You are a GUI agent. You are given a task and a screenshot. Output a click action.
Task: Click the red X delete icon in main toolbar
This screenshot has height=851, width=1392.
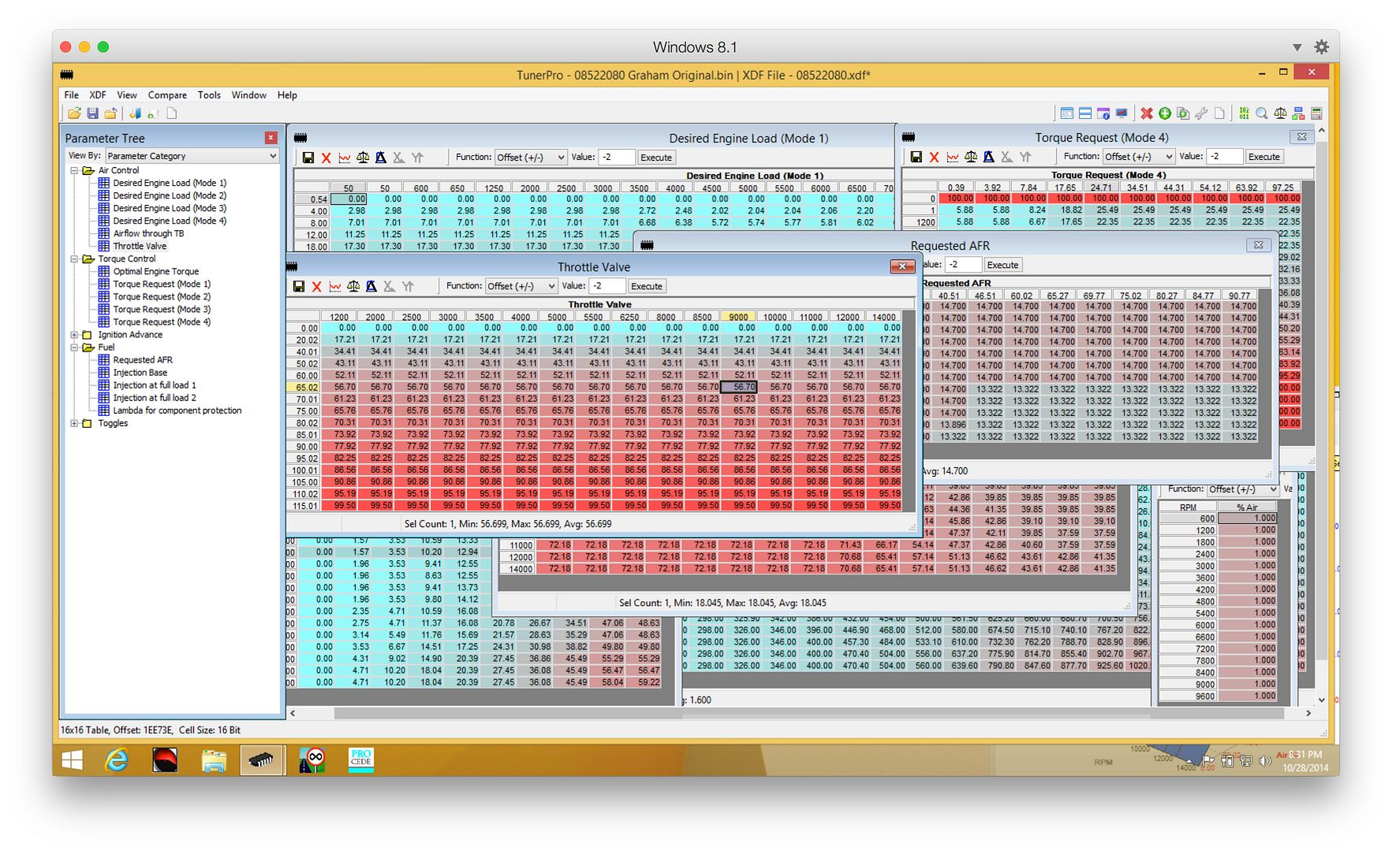(x=1146, y=113)
